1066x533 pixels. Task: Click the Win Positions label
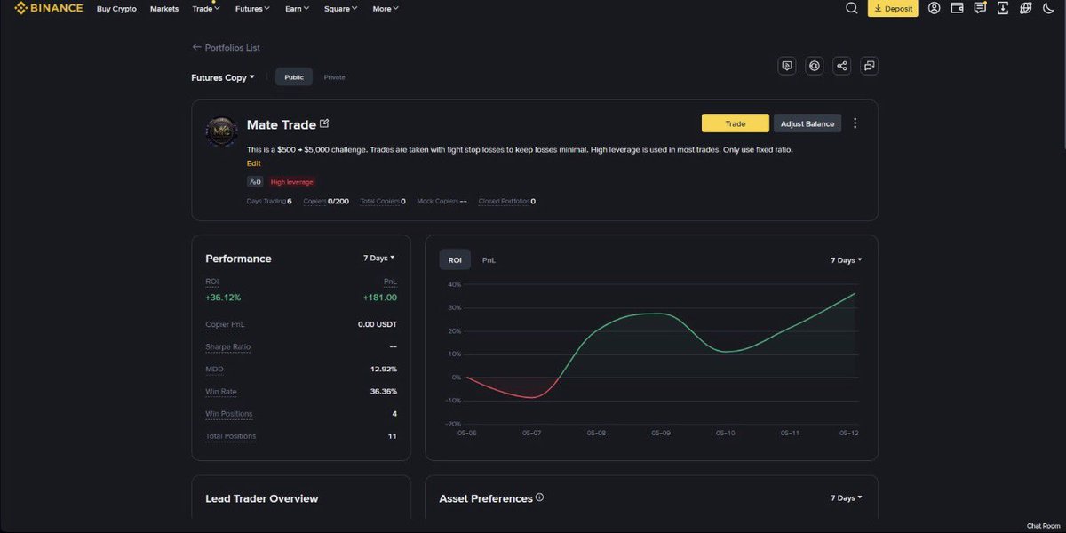coord(229,413)
